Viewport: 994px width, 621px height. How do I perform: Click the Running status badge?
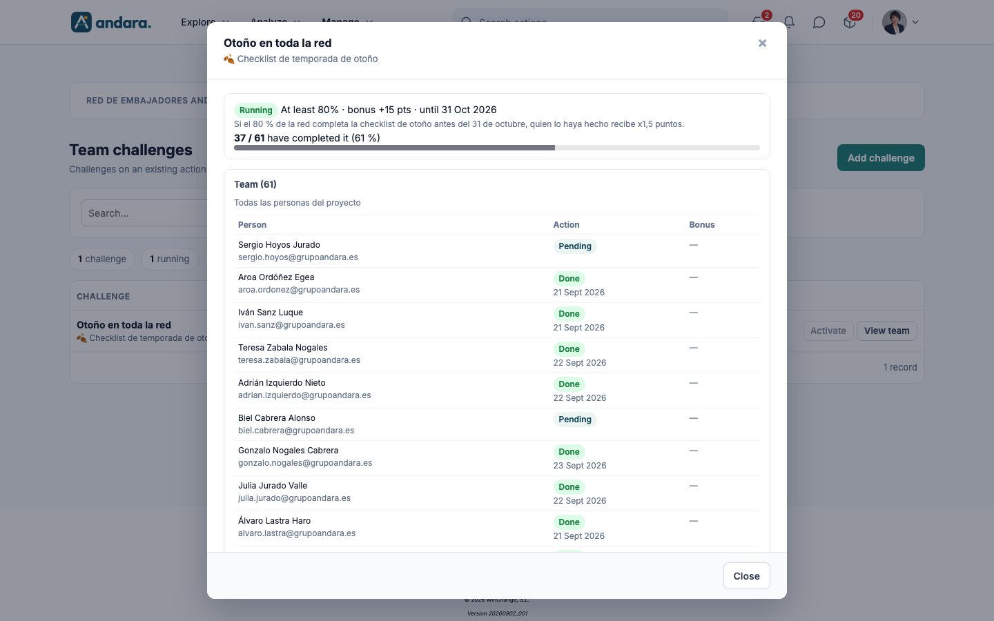256,110
